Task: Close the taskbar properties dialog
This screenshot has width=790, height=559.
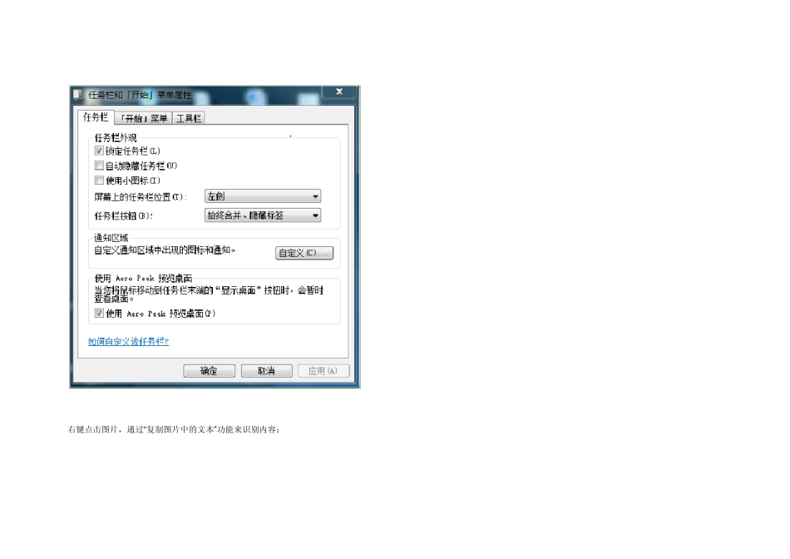Action: click(x=339, y=92)
